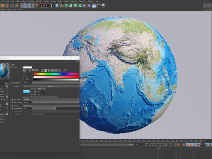The width and height of the screenshot is (212, 159).
Task: Open the viewport Filter menu
Action: click(x=15, y=10)
